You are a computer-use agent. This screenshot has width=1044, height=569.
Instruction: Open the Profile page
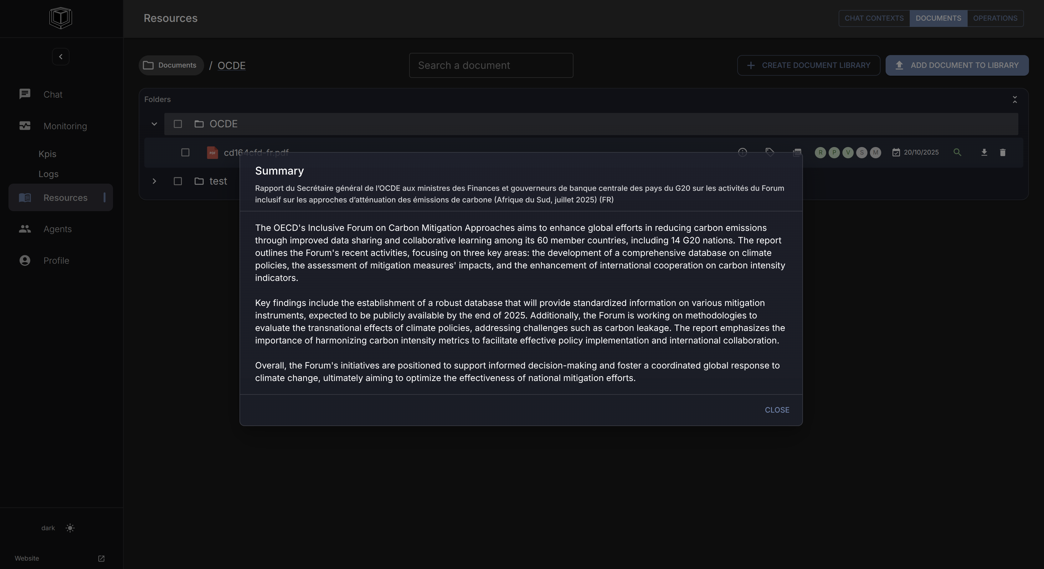tap(56, 260)
